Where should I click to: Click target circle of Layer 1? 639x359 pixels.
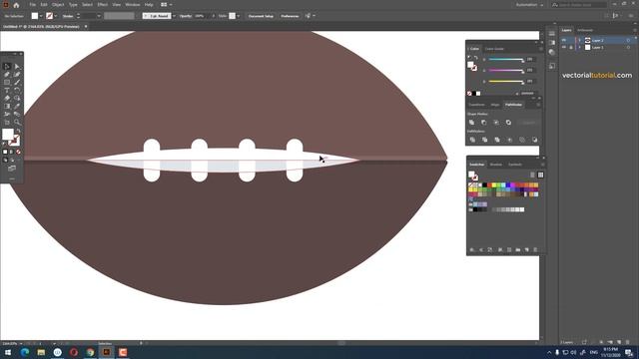point(628,48)
